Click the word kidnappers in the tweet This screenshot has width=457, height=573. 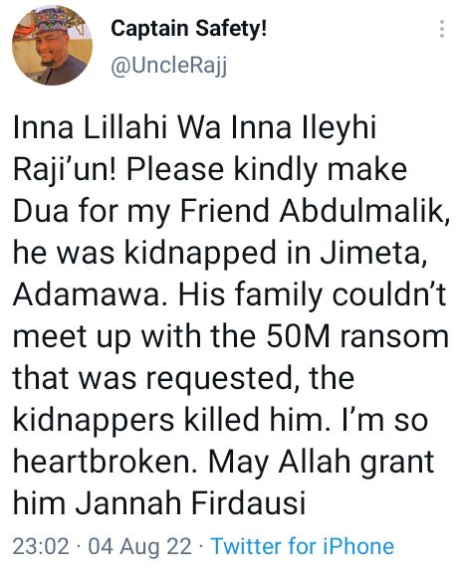tap(94, 420)
